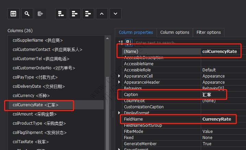Switch to categorized property view
The width and height of the screenshot is (246, 150).
(121, 42)
